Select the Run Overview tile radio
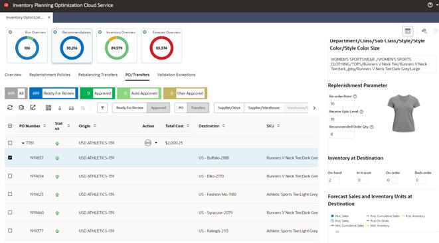The height and width of the screenshot is (243, 439). click(11, 32)
